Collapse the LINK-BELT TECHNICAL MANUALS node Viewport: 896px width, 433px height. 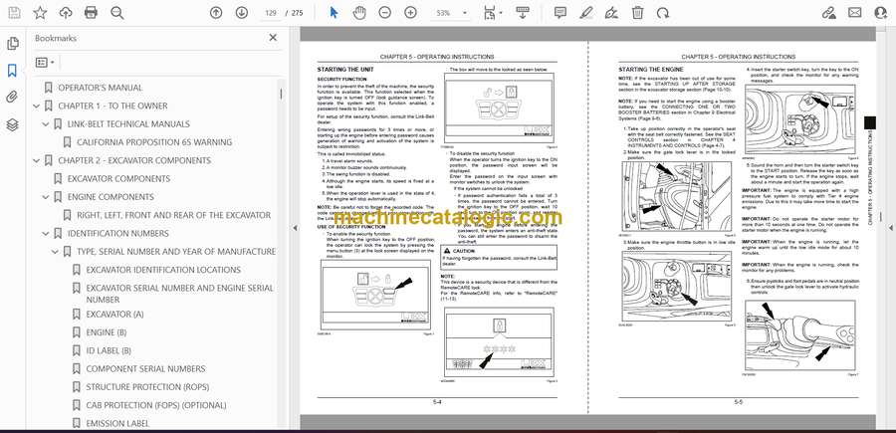click(46, 124)
